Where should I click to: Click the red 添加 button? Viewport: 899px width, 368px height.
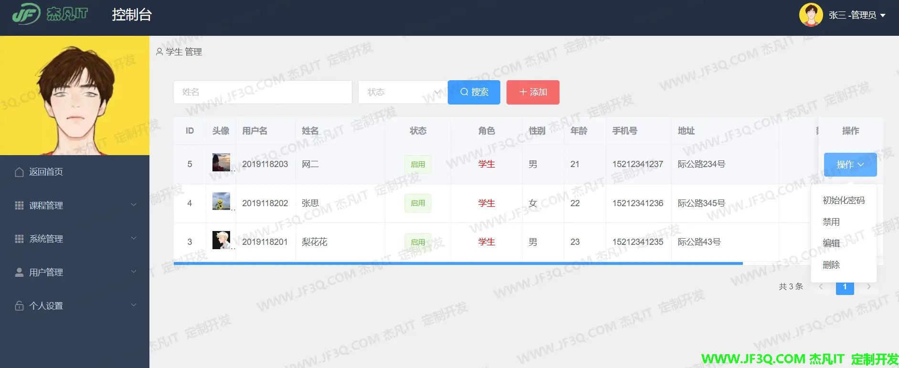[x=533, y=92]
